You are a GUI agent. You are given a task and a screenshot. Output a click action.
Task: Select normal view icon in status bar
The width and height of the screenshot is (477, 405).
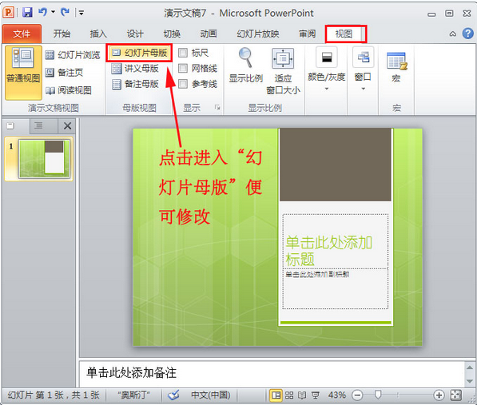276,395
